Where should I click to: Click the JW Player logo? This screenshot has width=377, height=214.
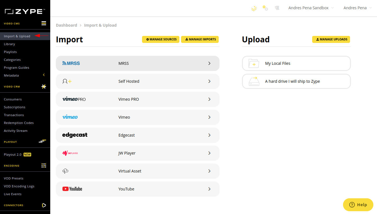pos(70,153)
